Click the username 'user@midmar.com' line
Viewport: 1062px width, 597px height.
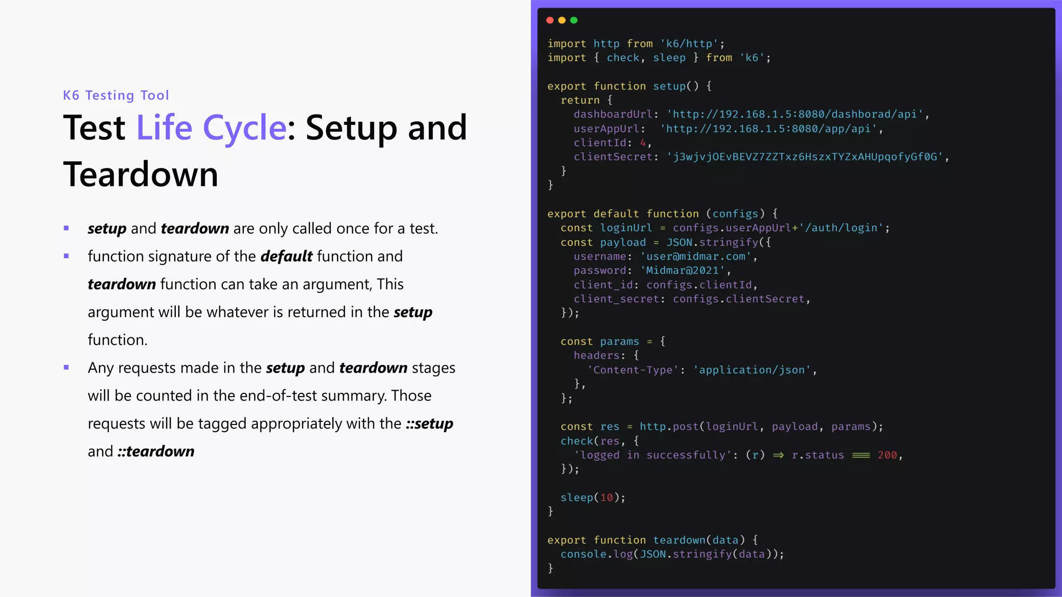(x=665, y=256)
